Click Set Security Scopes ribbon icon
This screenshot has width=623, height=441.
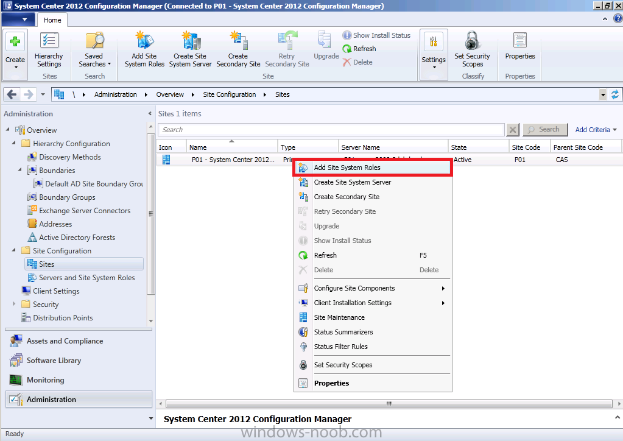pyautogui.click(x=473, y=49)
